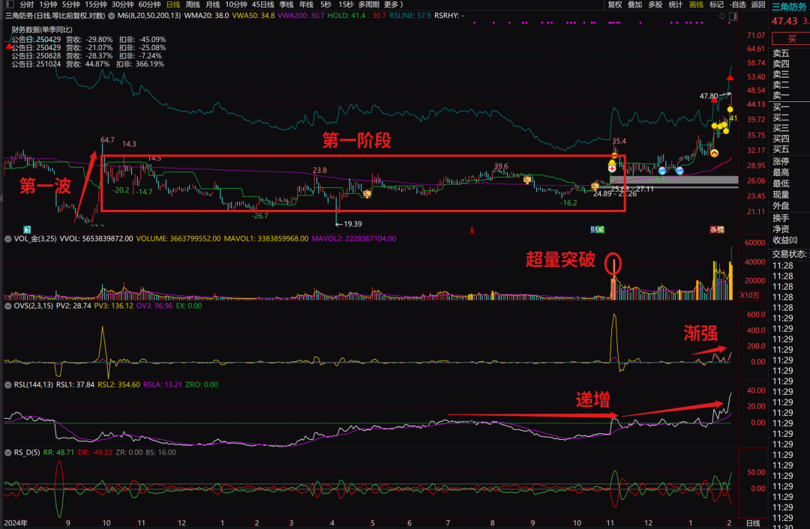The height and width of the screenshot is (529, 810).
Task: Toggle the side panel icon near price axis
Action: [x=733, y=16]
